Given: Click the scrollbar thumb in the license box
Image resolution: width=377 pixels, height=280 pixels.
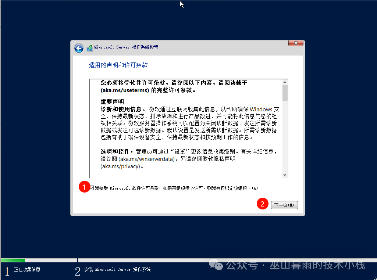Looking at the screenshot, I should click(285, 93).
